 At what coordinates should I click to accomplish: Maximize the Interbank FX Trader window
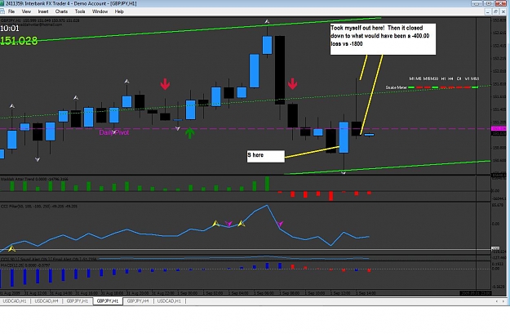(489, 3)
